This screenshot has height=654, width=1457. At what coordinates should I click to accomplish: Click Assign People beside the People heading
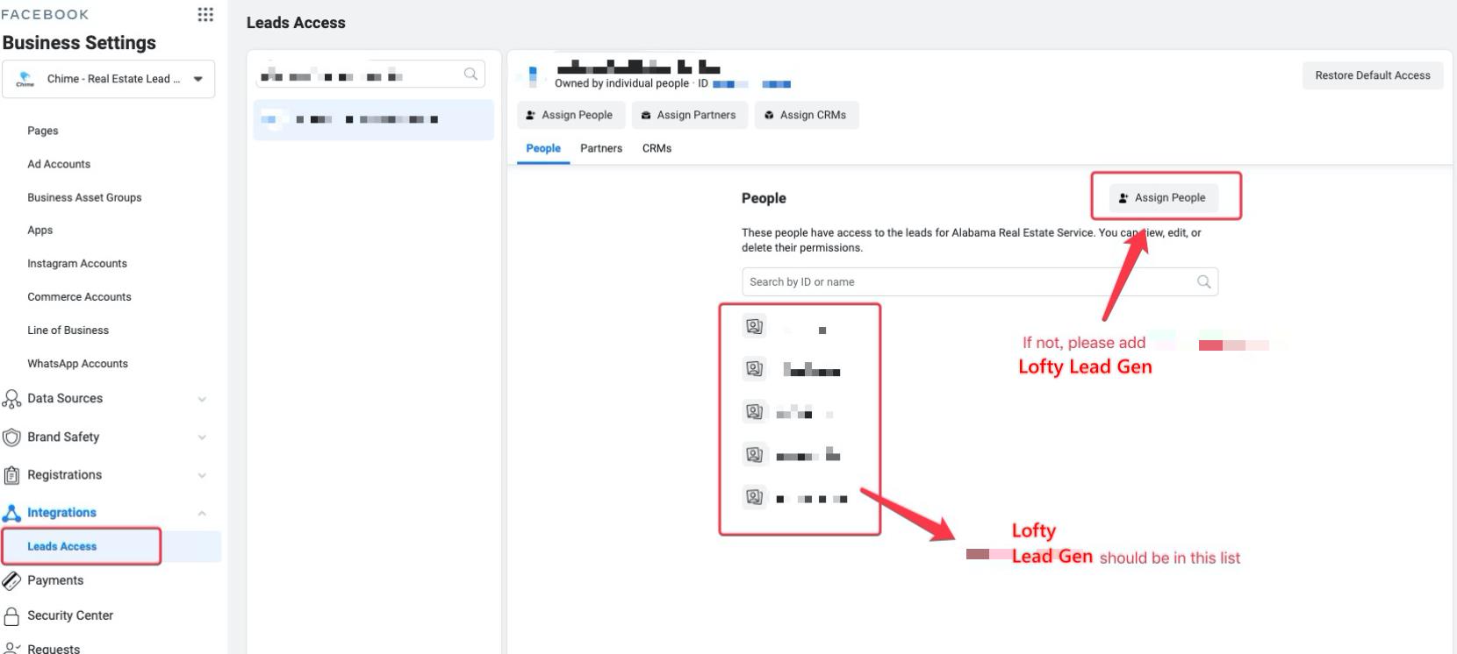1163,197
